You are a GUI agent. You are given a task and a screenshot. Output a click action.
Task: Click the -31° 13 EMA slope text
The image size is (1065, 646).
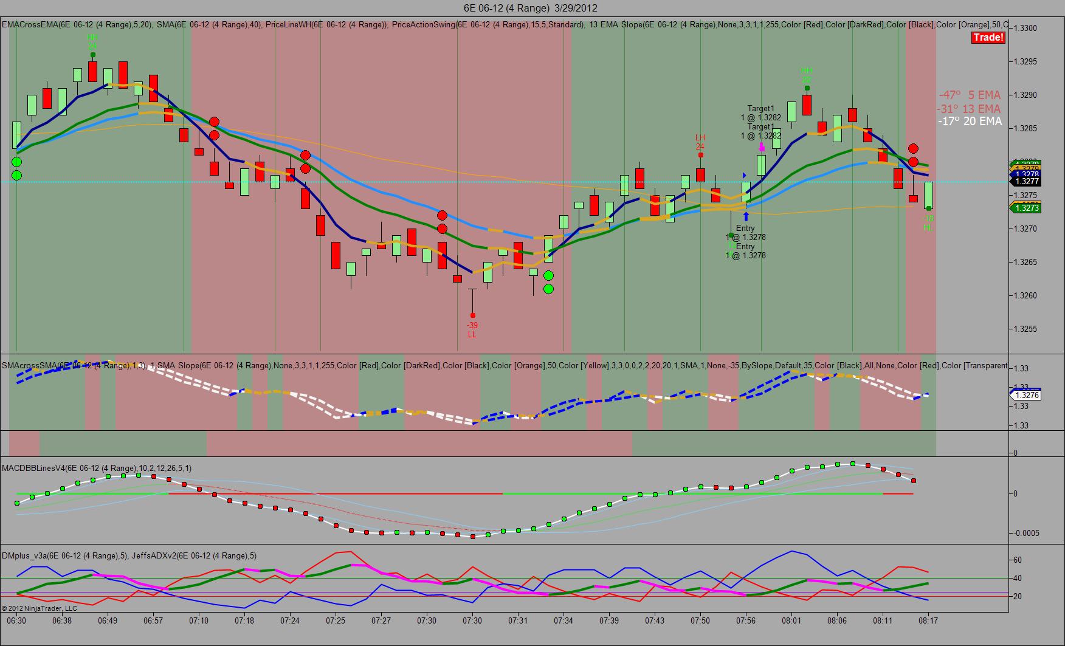click(x=969, y=109)
